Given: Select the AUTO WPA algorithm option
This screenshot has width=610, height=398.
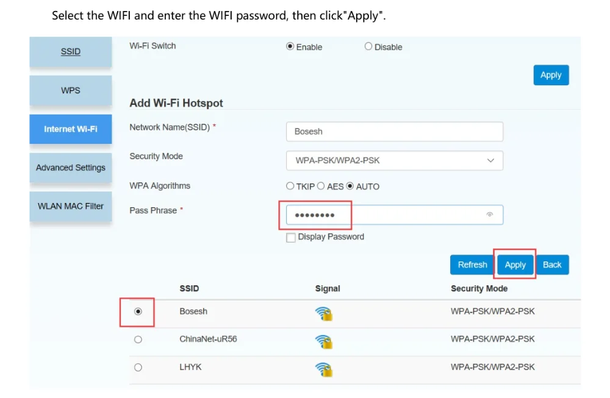Looking at the screenshot, I should point(350,186).
